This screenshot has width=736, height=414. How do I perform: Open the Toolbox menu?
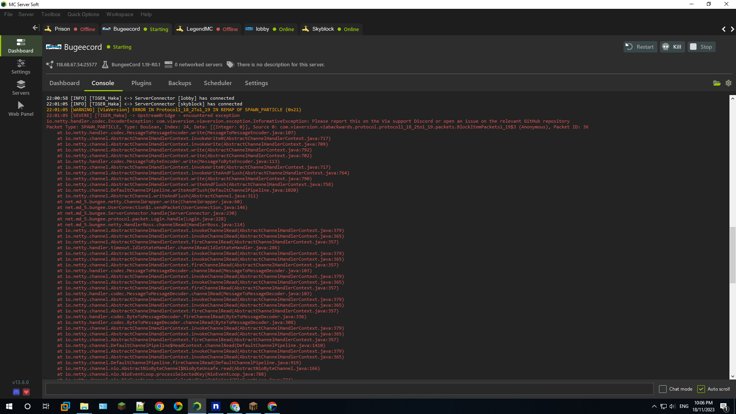pyautogui.click(x=51, y=14)
